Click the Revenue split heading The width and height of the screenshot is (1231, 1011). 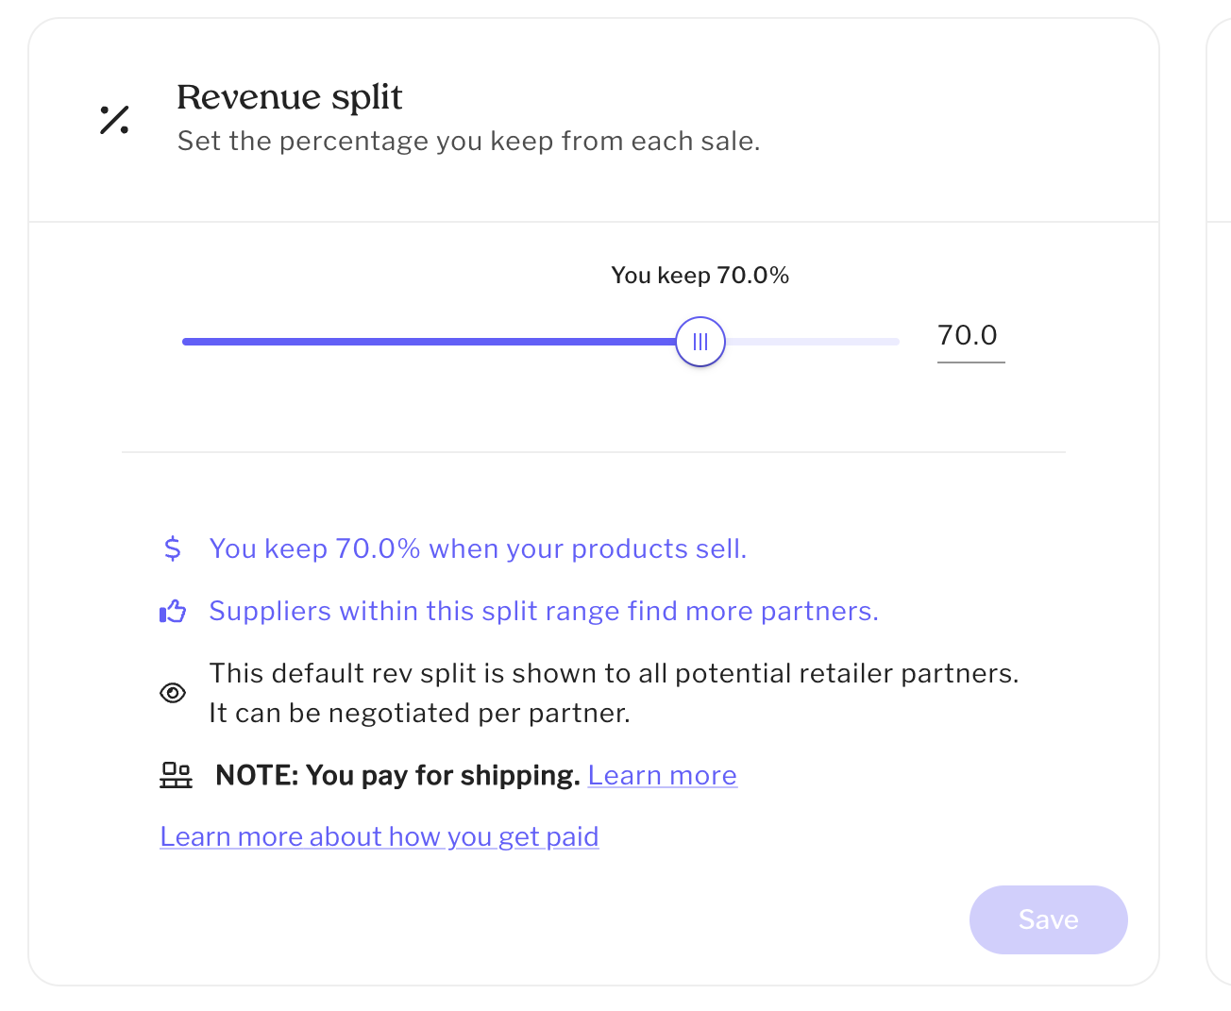(x=290, y=97)
